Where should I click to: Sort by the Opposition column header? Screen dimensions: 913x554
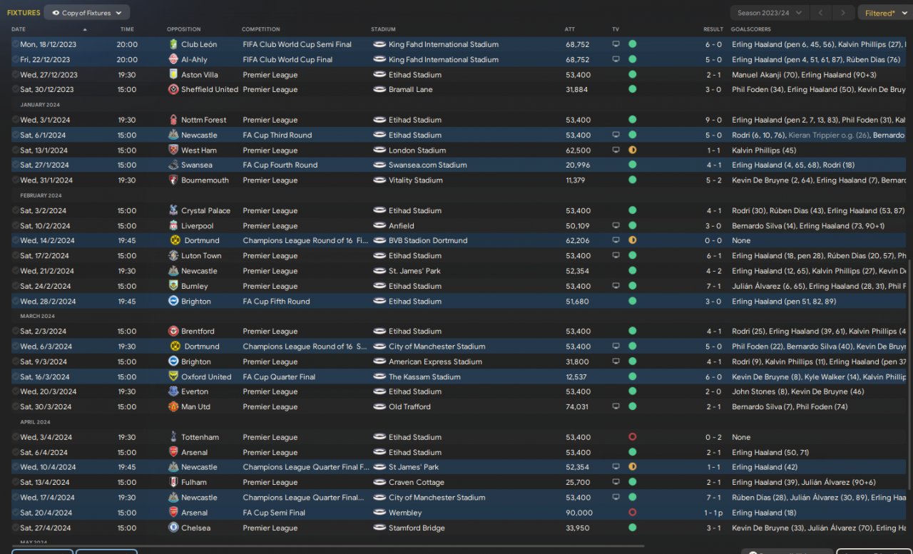click(184, 29)
